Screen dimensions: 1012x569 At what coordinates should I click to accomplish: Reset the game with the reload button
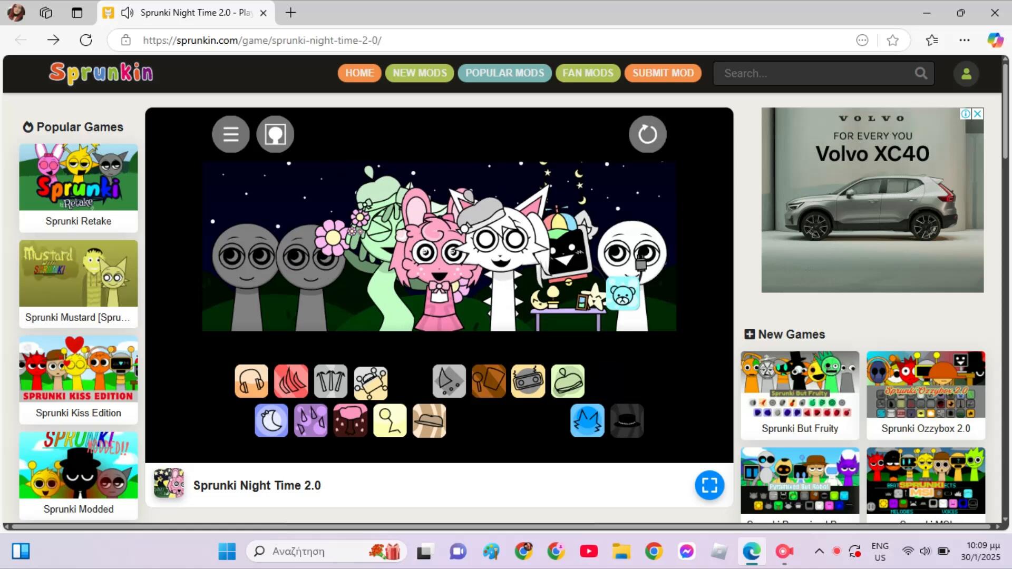(647, 134)
